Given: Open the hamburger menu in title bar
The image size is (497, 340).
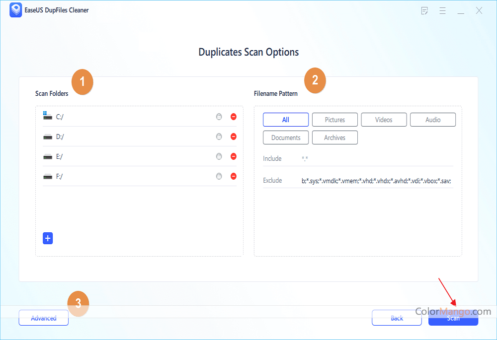Looking at the screenshot, I should coord(442,11).
